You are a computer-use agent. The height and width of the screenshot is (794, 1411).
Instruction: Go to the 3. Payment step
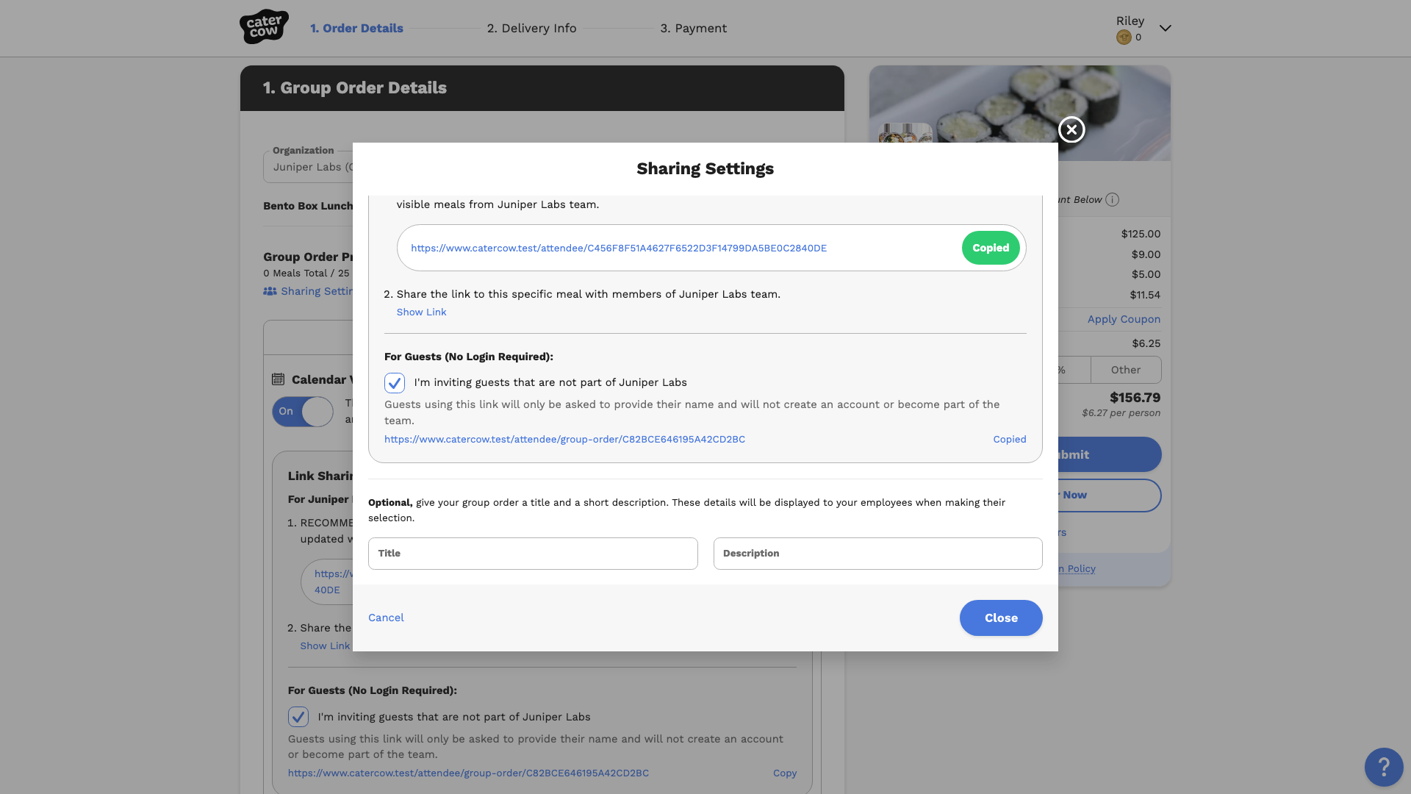coord(693,28)
